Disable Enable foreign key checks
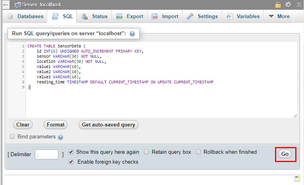Screen dimensions: 304x185 coord(71,162)
